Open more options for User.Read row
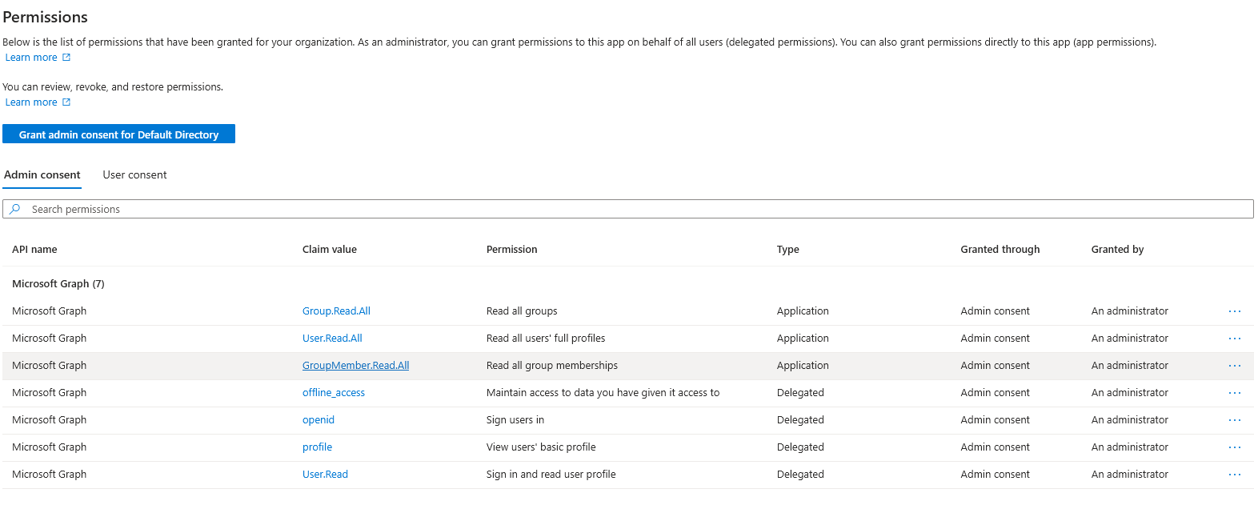Screen dimensions: 1258x513 (1235, 475)
